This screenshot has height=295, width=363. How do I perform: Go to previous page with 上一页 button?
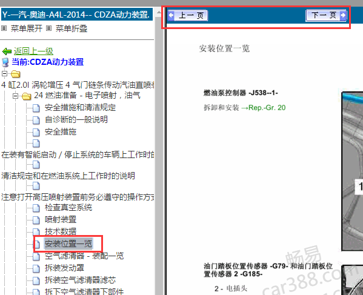[188, 16]
